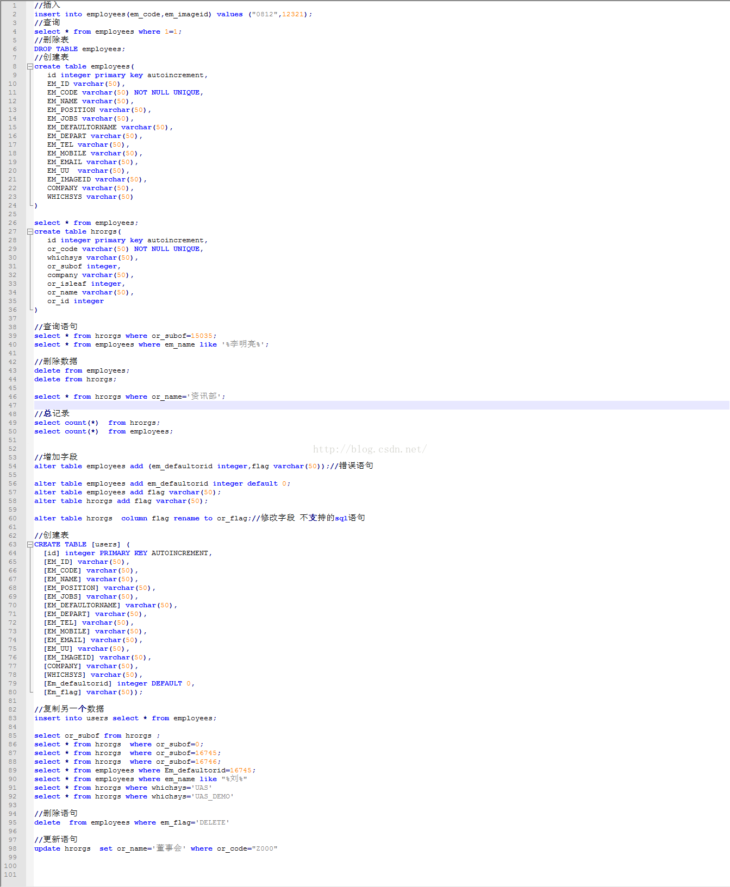The image size is (730, 887).
Task: Click 'insert into employees' statement on line 2
Action: coord(173,14)
